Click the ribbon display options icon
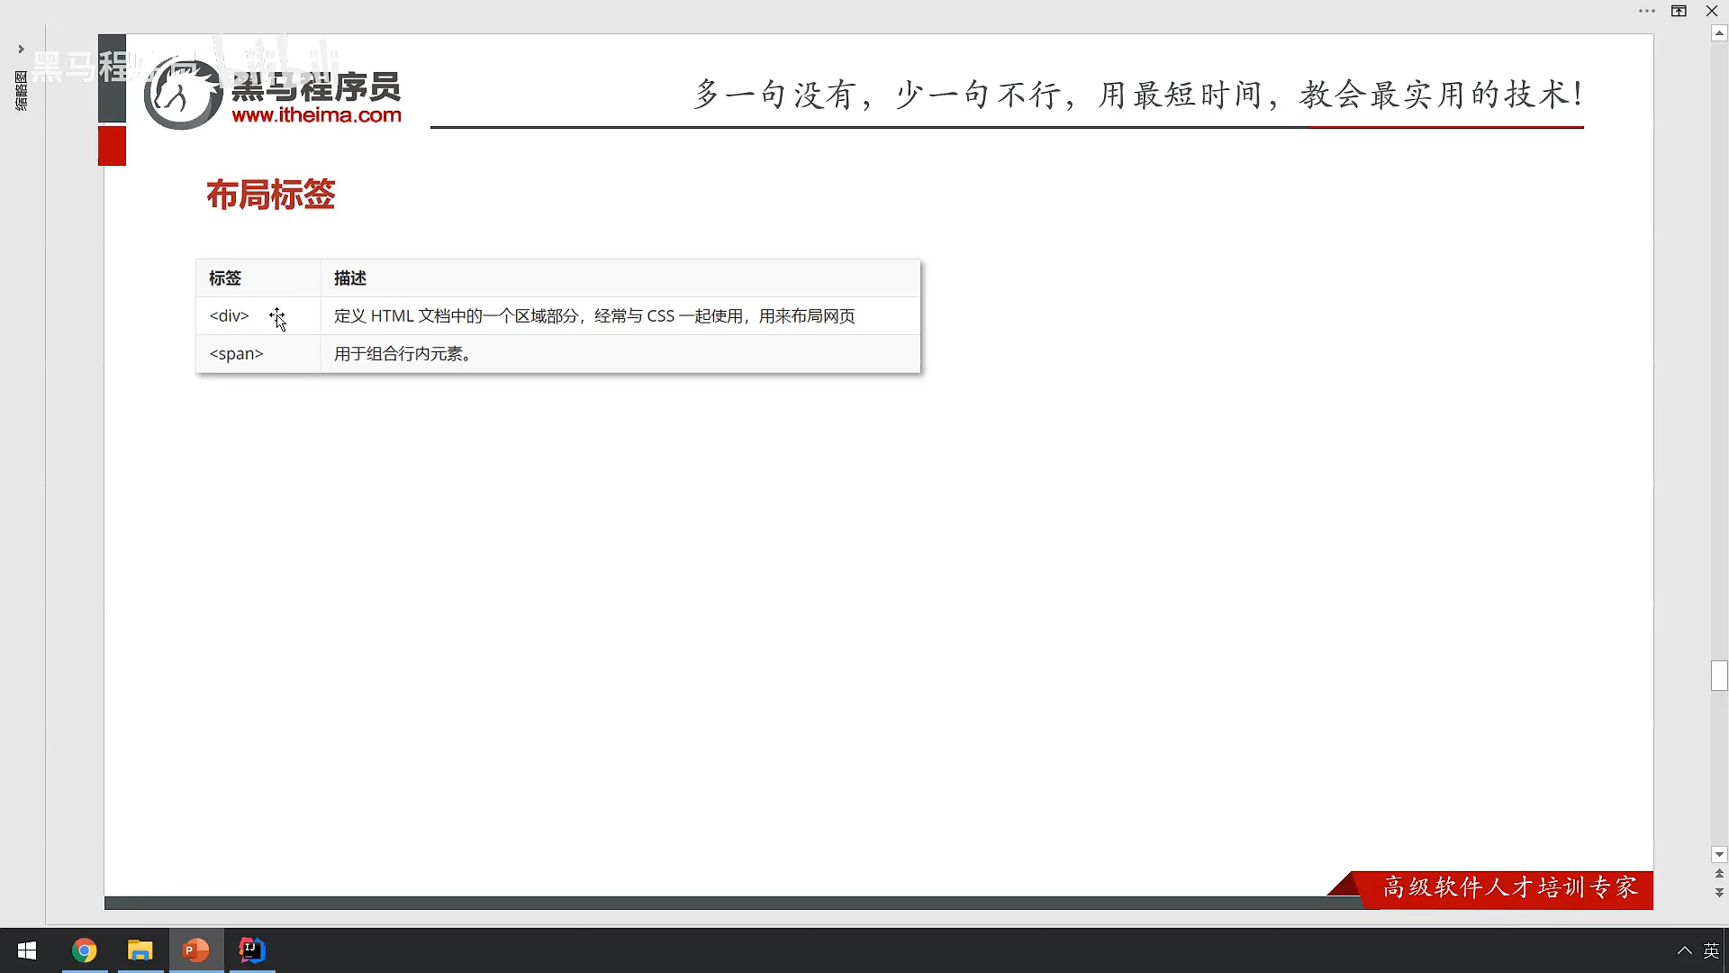 coord(1679,11)
